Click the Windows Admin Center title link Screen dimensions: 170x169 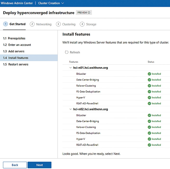click(17, 3)
